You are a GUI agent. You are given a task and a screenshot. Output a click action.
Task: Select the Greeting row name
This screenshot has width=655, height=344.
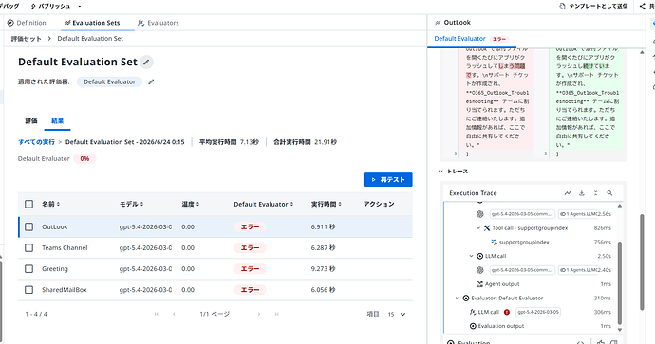[55, 269]
